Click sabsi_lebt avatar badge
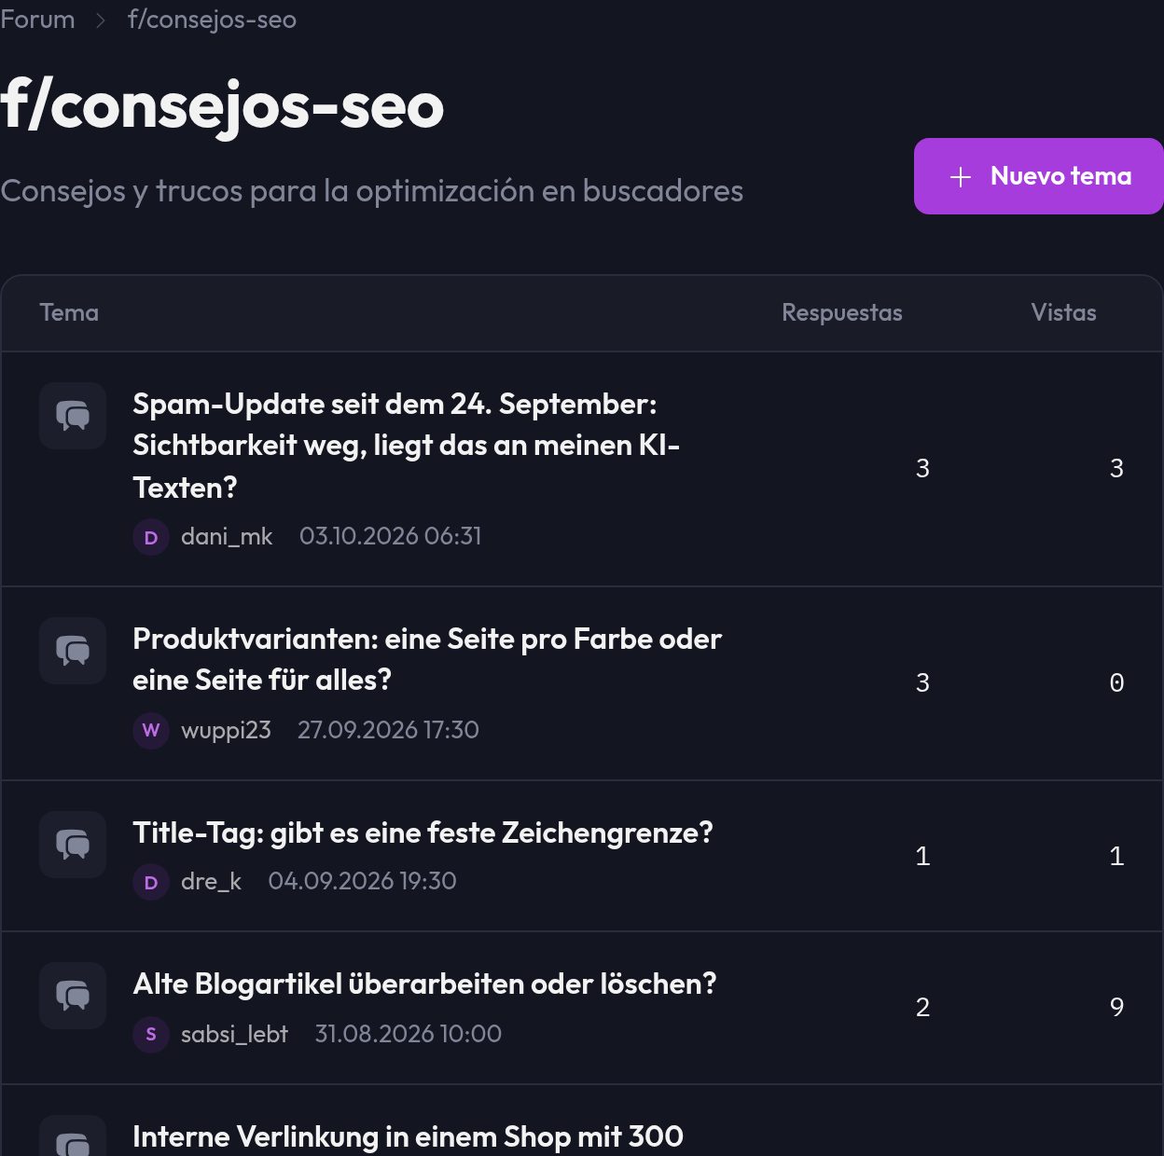The image size is (1164, 1156). [x=151, y=1034]
